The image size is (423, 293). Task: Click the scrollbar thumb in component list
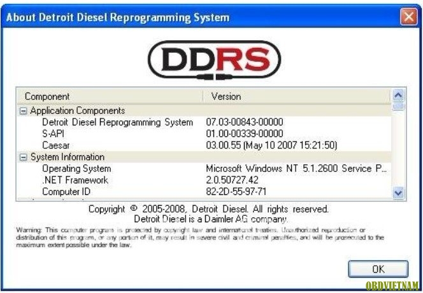(x=398, y=106)
